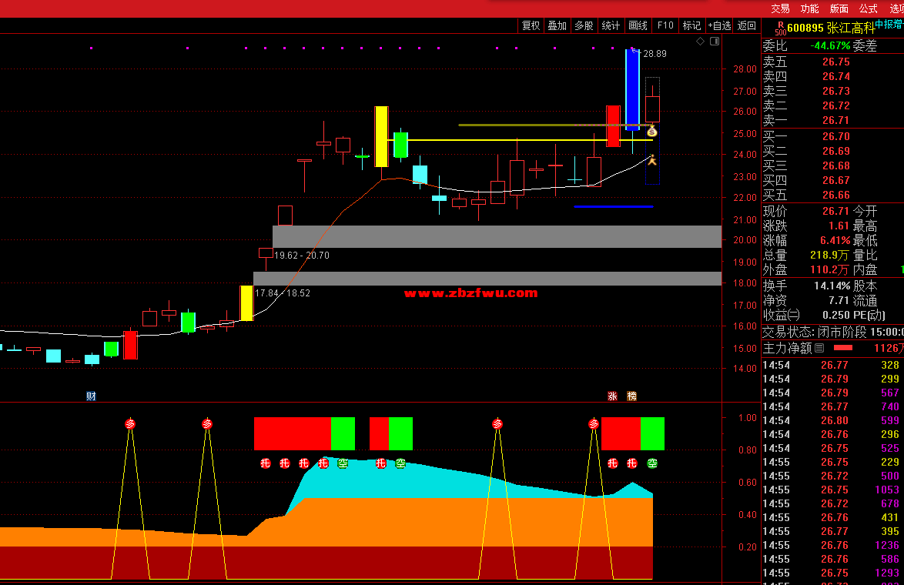
Task: Open the 公式 menu
Action: click(x=868, y=8)
